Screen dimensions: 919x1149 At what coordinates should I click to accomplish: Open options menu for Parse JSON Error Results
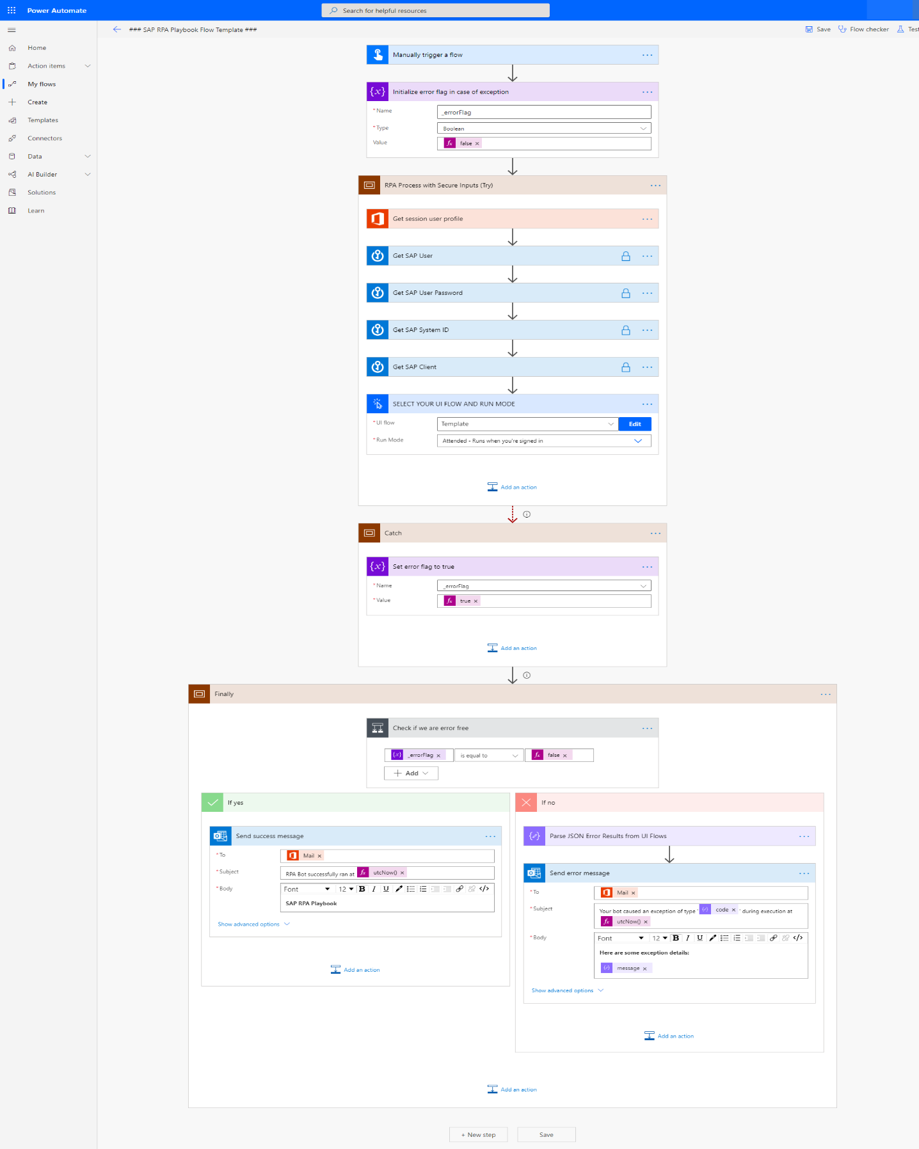click(804, 836)
